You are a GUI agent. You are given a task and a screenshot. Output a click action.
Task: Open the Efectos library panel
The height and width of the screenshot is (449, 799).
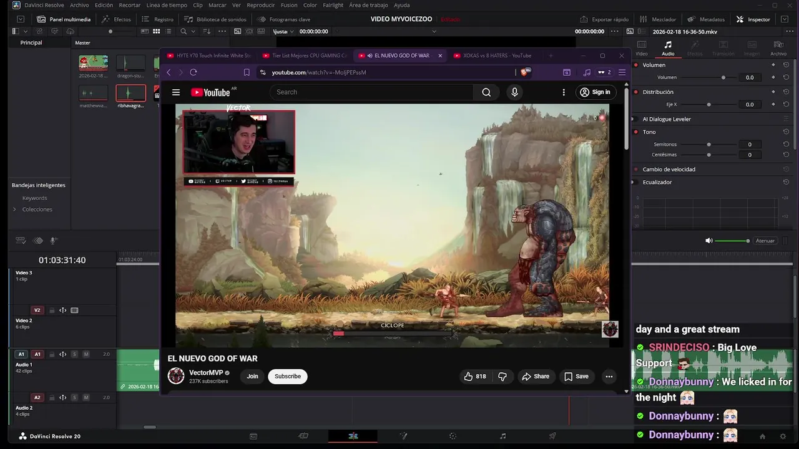pyautogui.click(x=116, y=19)
